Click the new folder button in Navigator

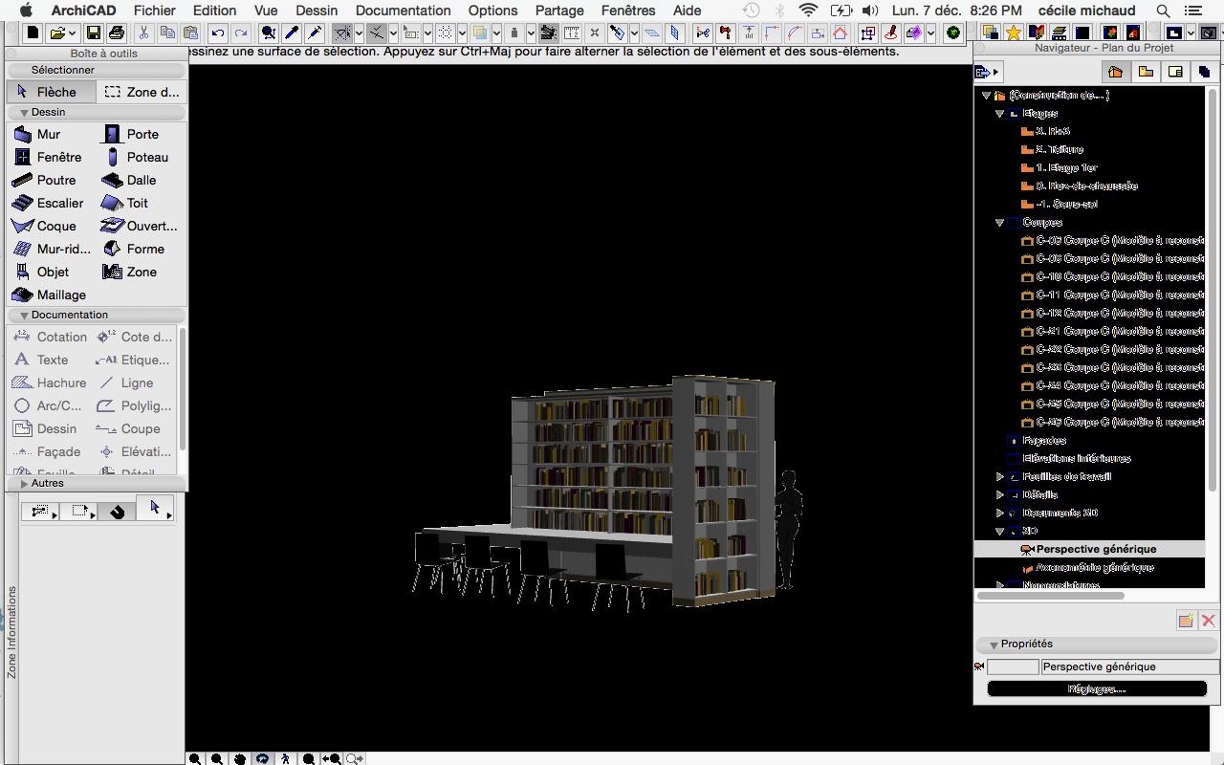pos(1186,621)
